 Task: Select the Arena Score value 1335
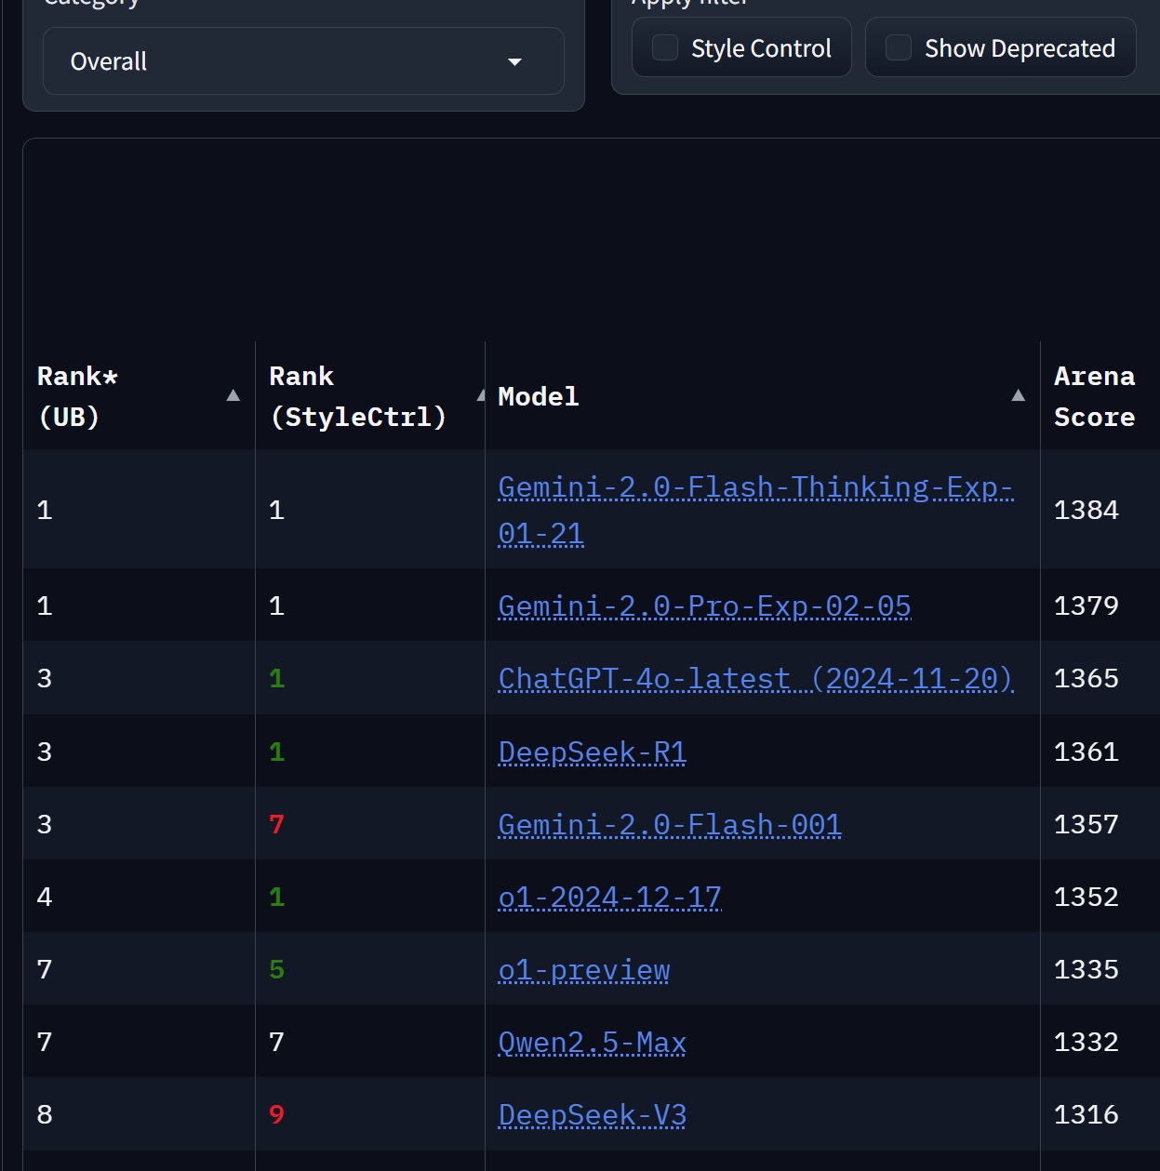1086,969
